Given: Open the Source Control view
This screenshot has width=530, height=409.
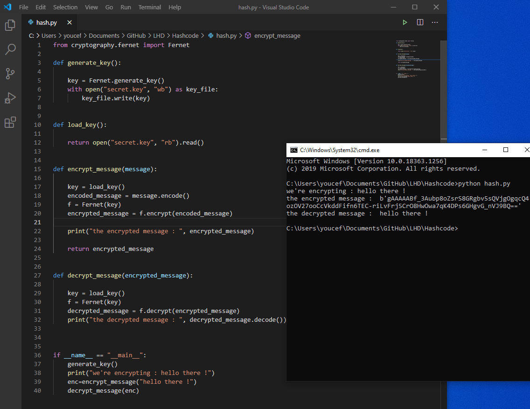Looking at the screenshot, I should click(10, 74).
